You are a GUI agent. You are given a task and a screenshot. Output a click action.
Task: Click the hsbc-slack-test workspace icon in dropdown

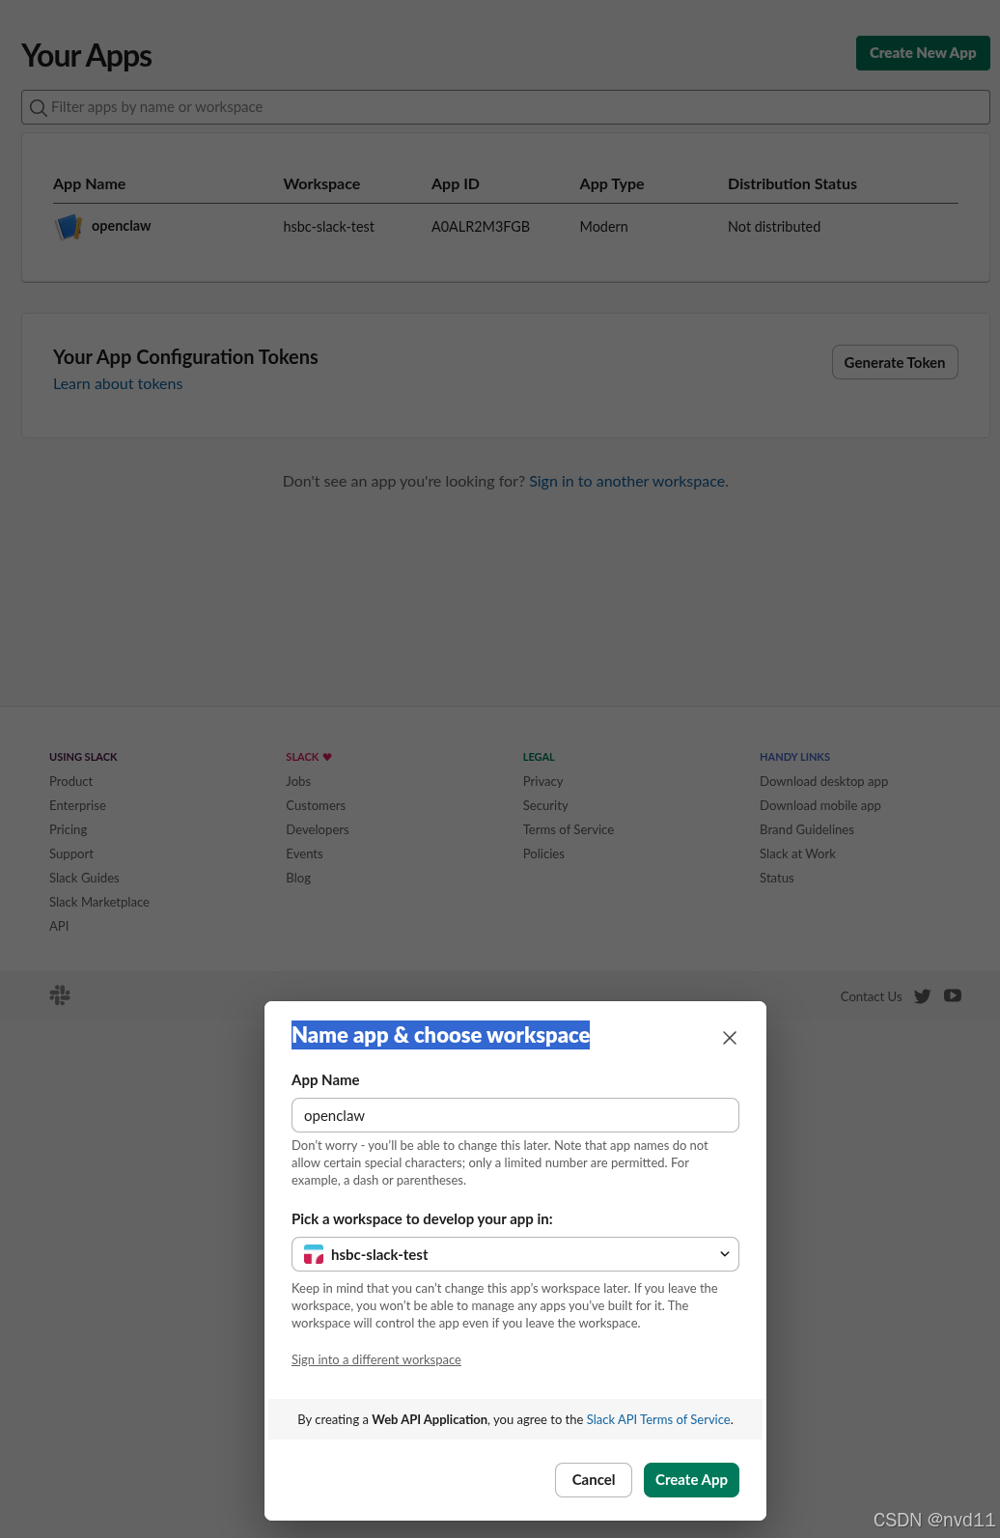[x=314, y=1254]
